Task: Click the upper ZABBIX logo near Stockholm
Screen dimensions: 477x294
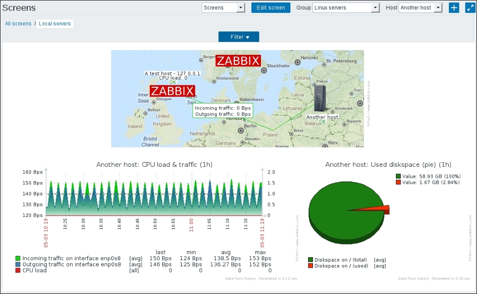Action: tap(238, 61)
